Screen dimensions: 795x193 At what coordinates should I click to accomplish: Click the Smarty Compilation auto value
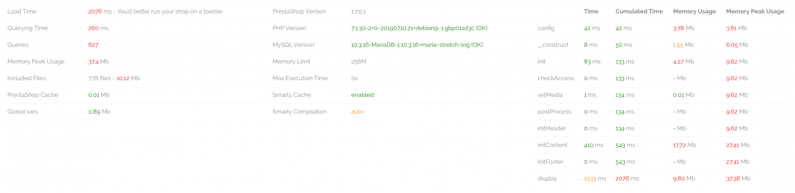coord(357,112)
